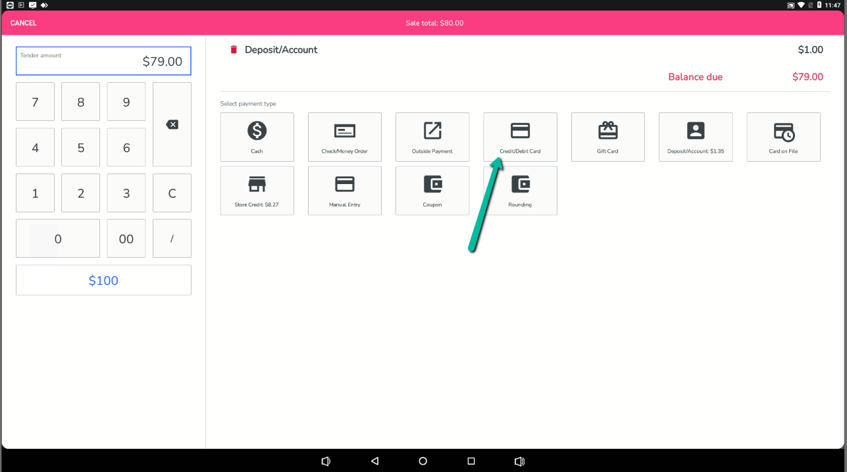Image resolution: width=847 pixels, height=472 pixels.
Task: Select Gift Card payment type
Action: 607,137
